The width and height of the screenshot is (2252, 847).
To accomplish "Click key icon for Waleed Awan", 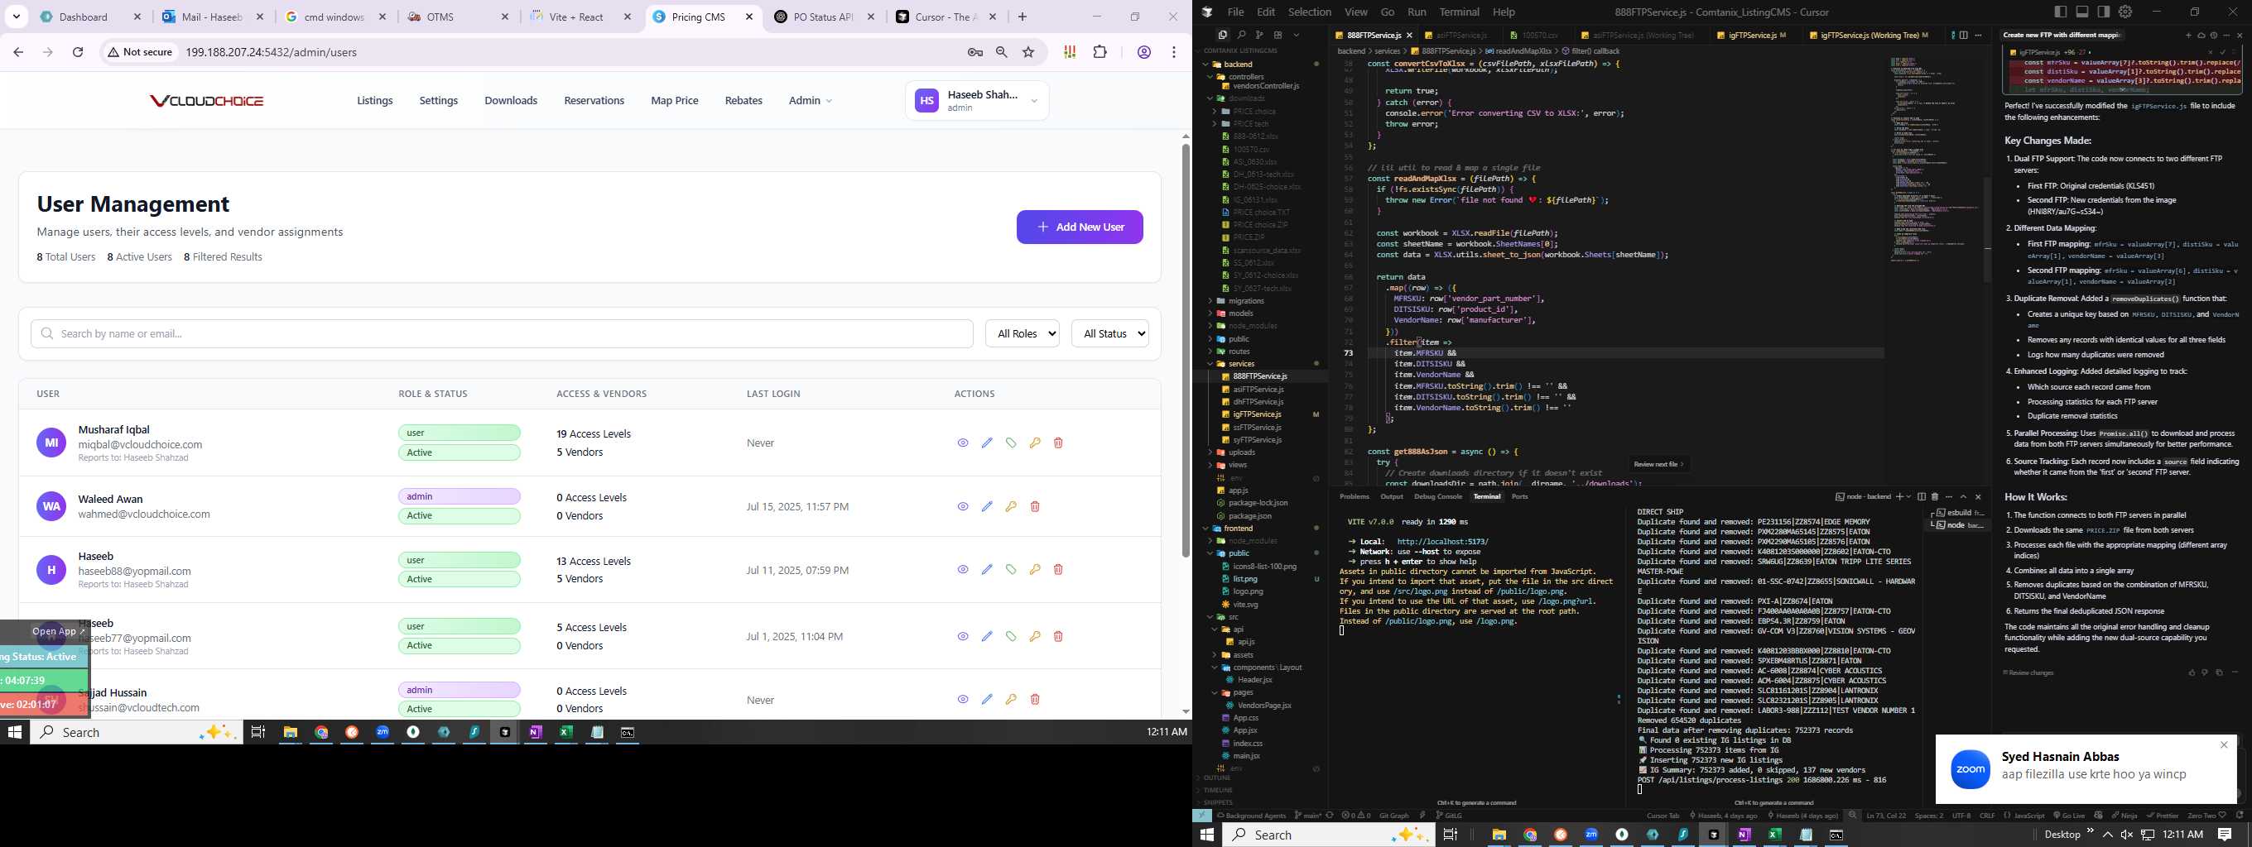I will (x=1011, y=506).
